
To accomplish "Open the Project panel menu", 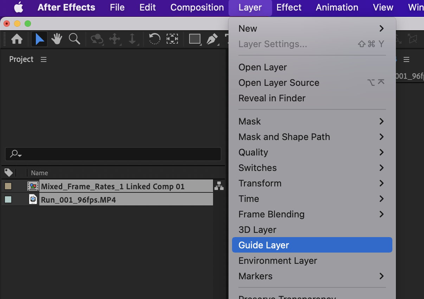I will pos(43,59).
